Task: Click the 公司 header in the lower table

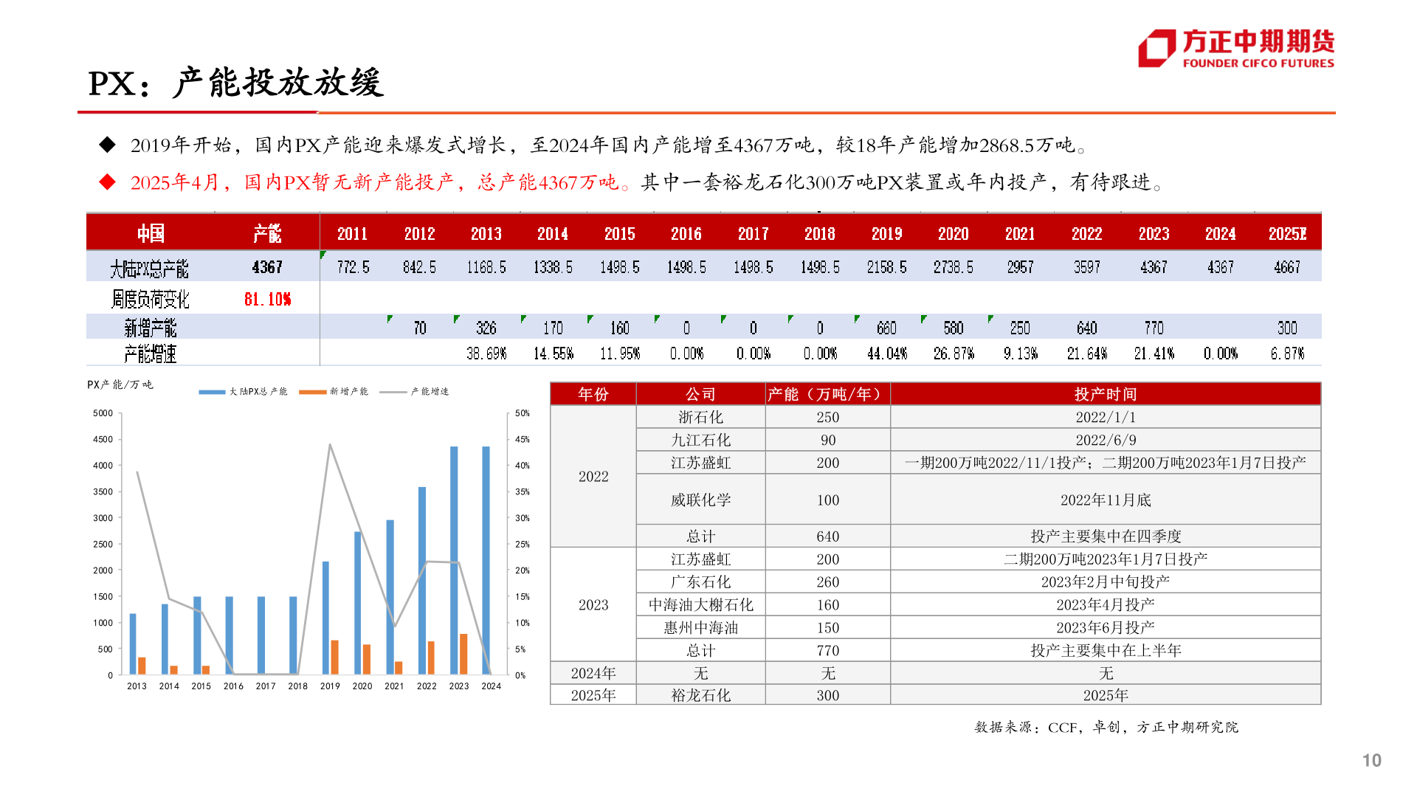Action: [700, 394]
